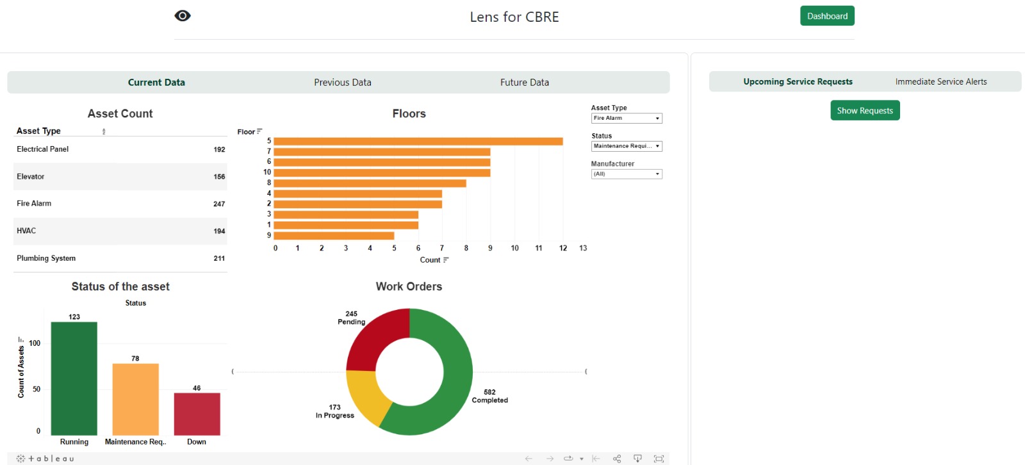Select the Upcoming Service Requests tab
1025x465 pixels.
point(798,81)
